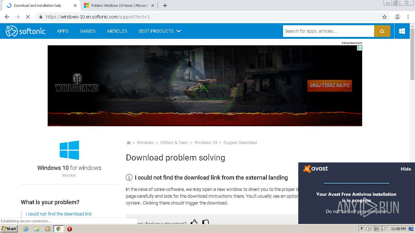View site security padlock info
Viewport: 415px width, 233px height.
click(41, 17)
